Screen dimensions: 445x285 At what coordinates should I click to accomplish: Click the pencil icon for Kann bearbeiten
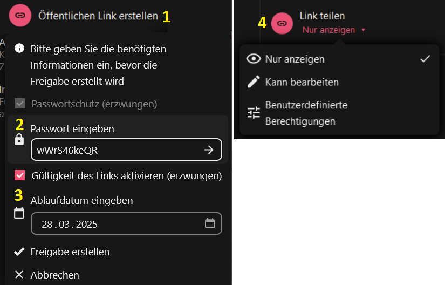254,82
